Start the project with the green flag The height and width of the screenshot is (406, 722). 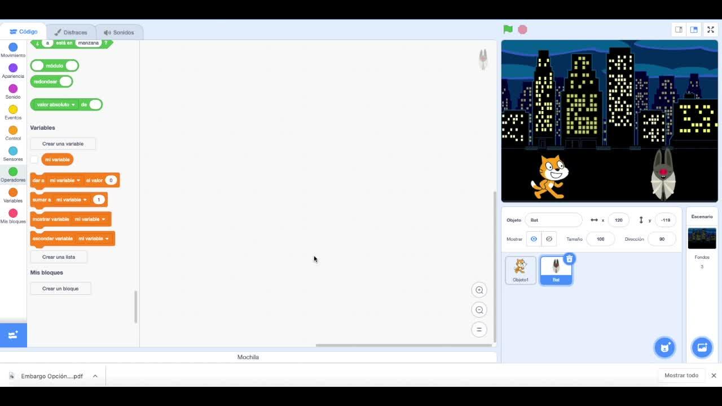508,29
